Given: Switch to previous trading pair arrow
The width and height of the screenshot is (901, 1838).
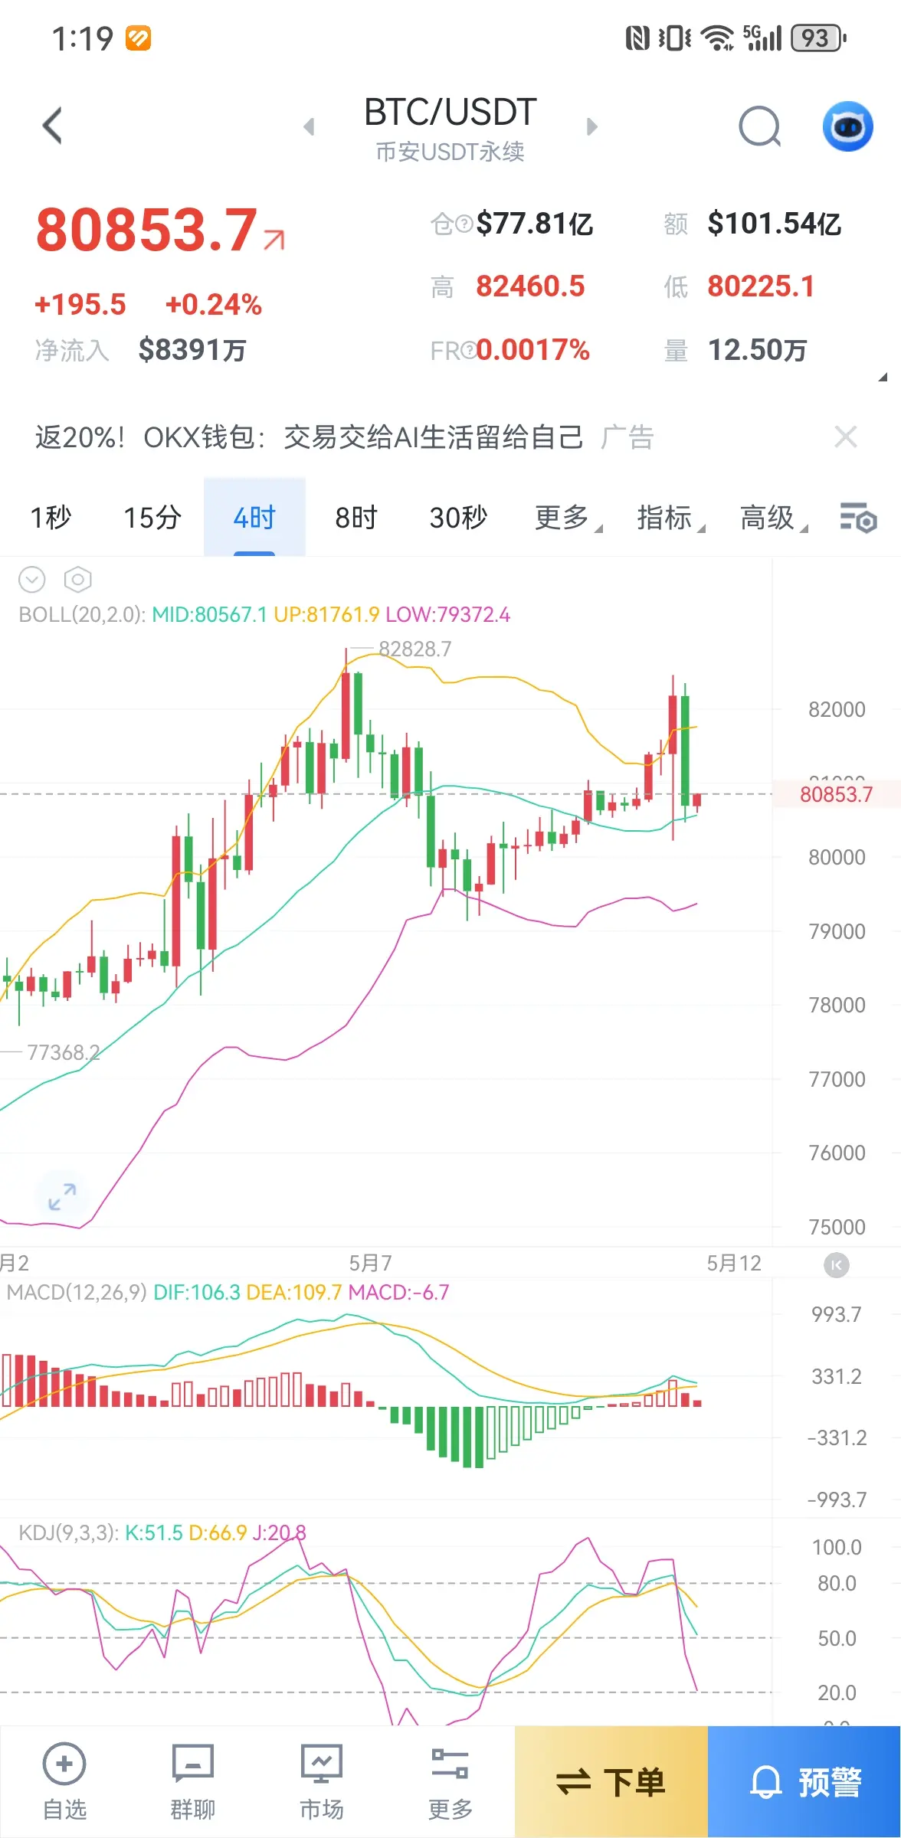Looking at the screenshot, I should coord(309,126).
